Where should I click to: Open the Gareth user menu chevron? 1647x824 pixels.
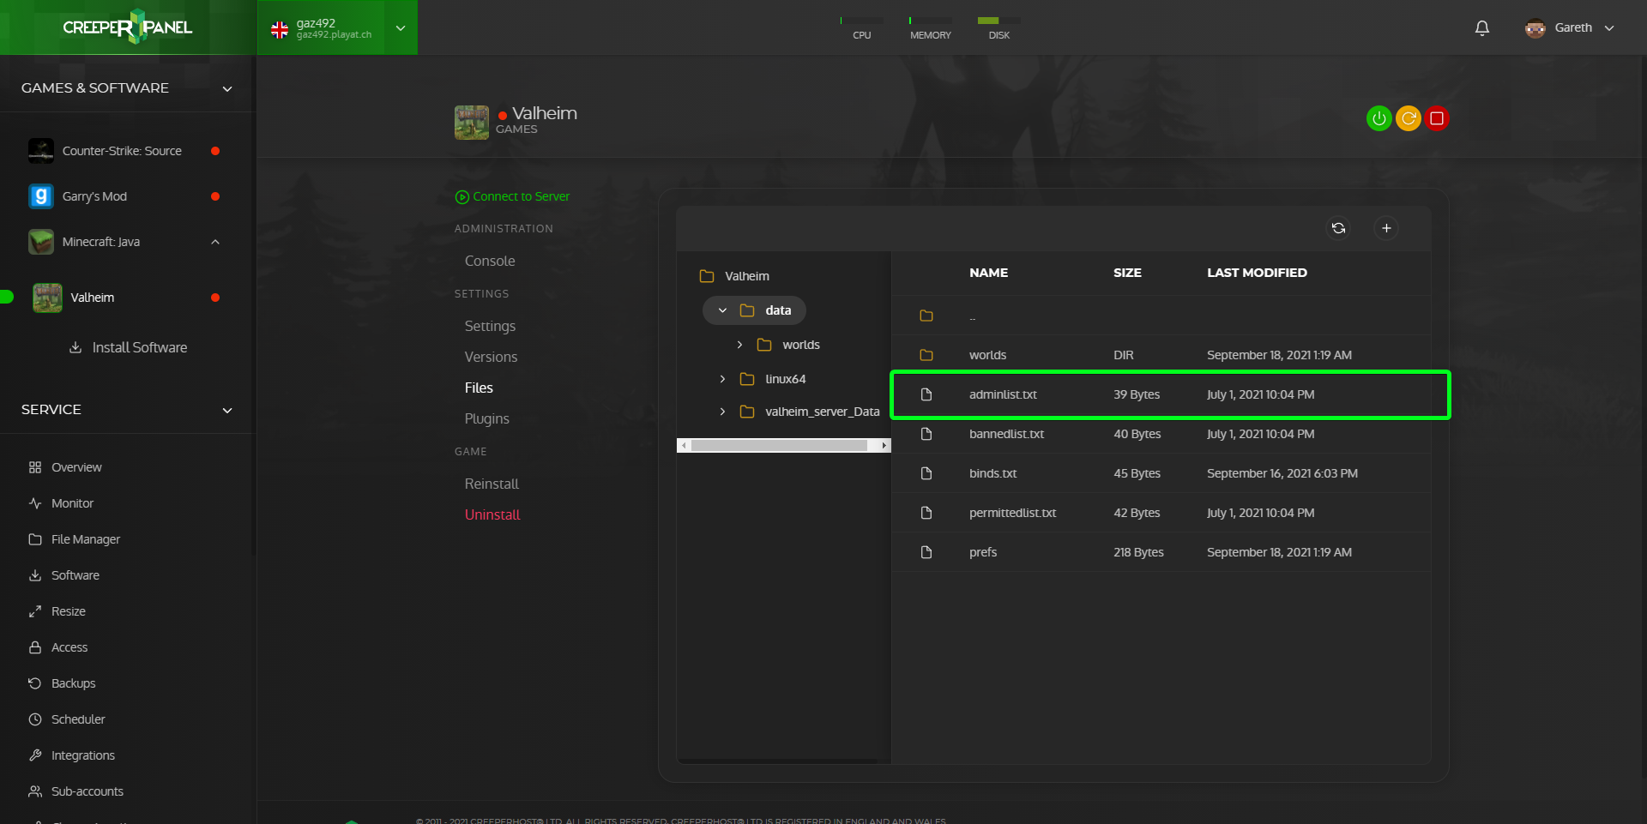[1609, 28]
